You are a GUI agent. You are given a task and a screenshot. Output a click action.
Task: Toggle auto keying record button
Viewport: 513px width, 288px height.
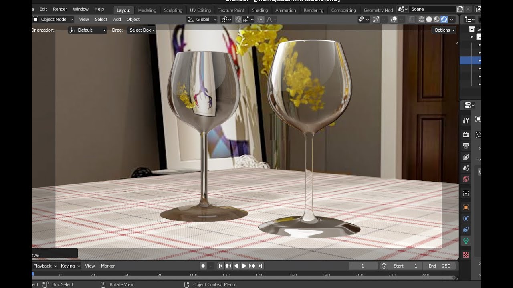pos(203,266)
